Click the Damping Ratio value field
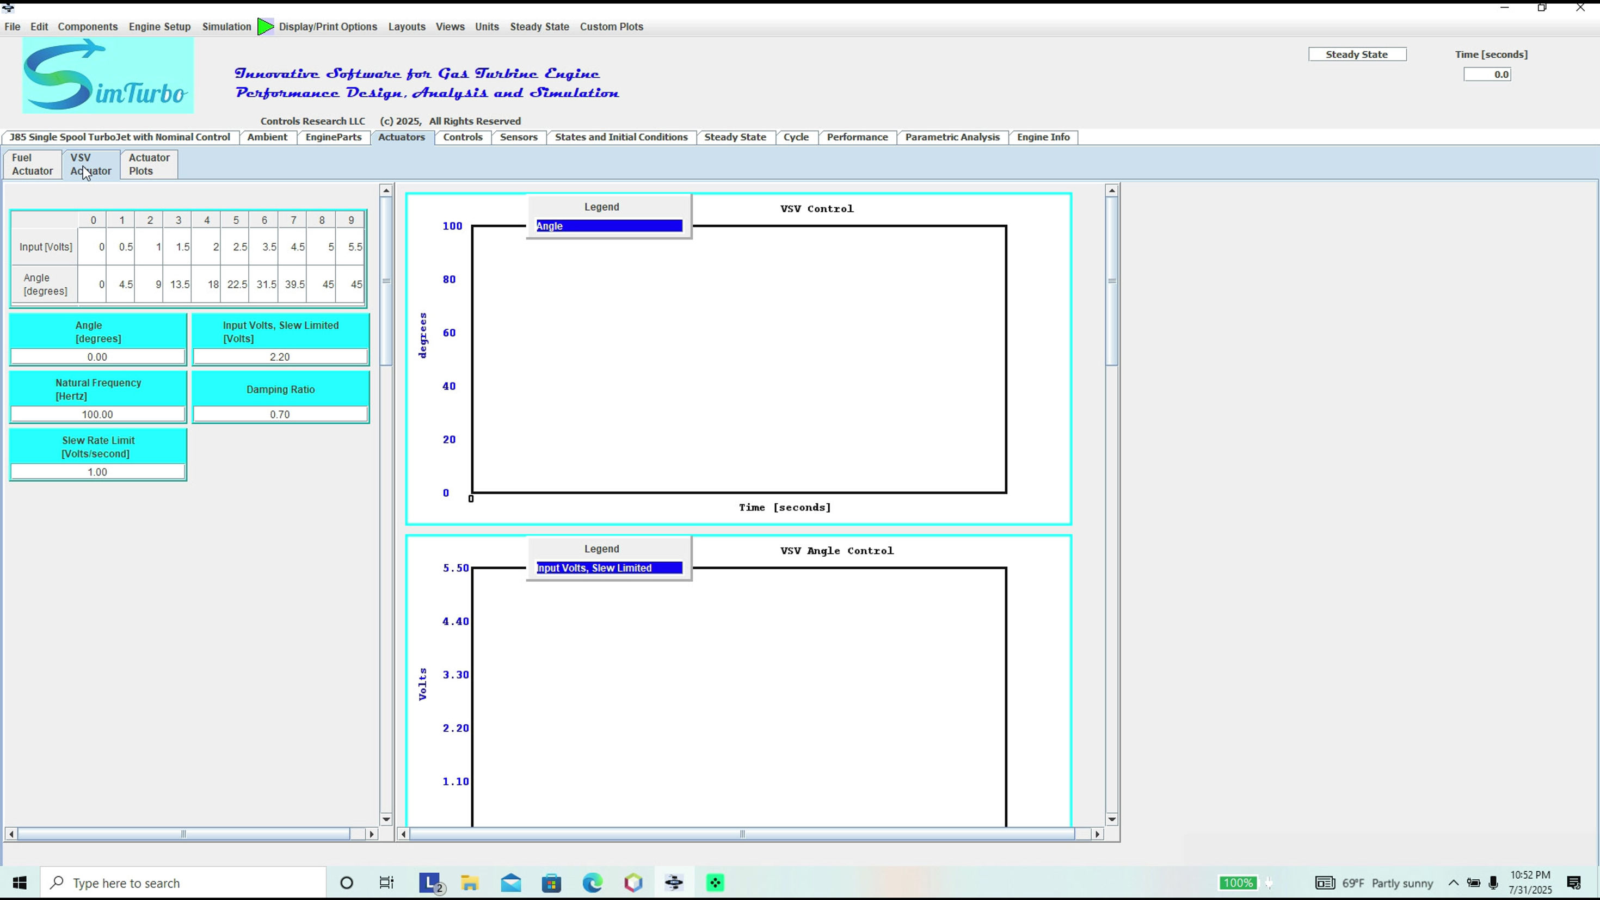 click(x=280, y=415)
